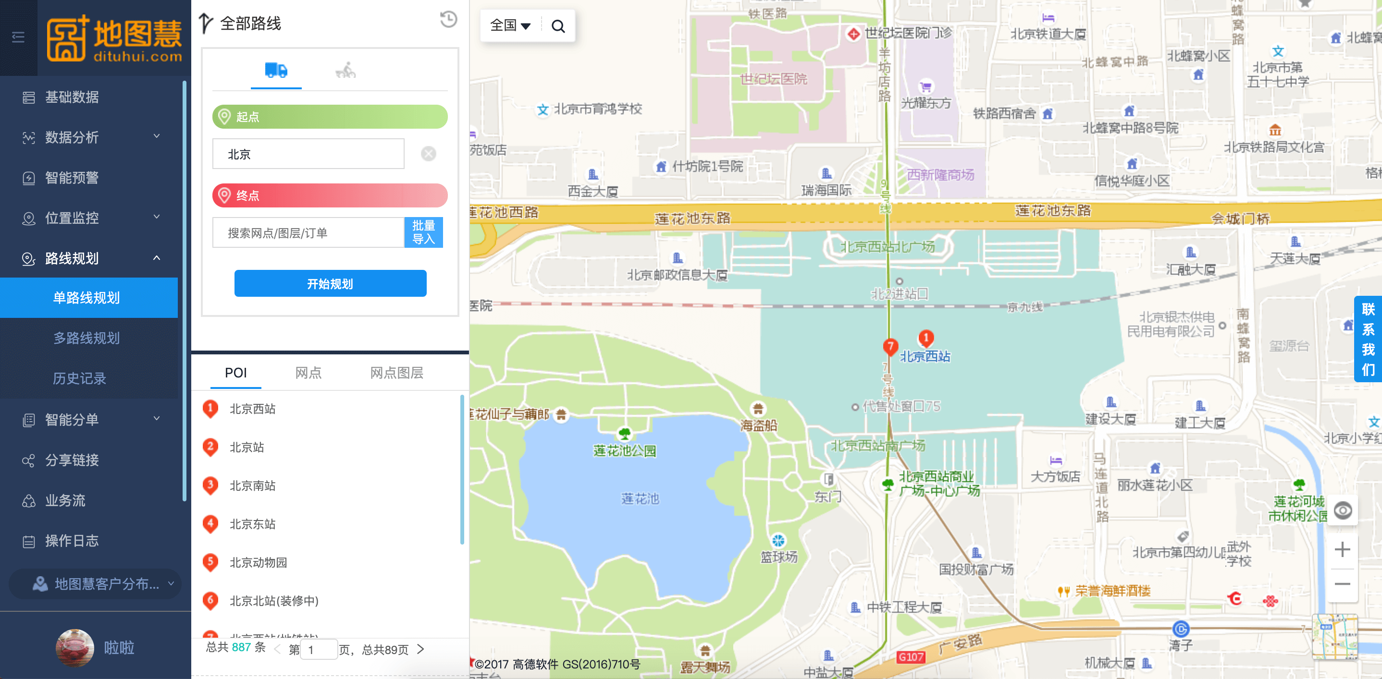Viewport: 1382px width, 679px height.
Task: Click the user avatar 啦啦
Action: pyautogui.click(x=75, y=647)
